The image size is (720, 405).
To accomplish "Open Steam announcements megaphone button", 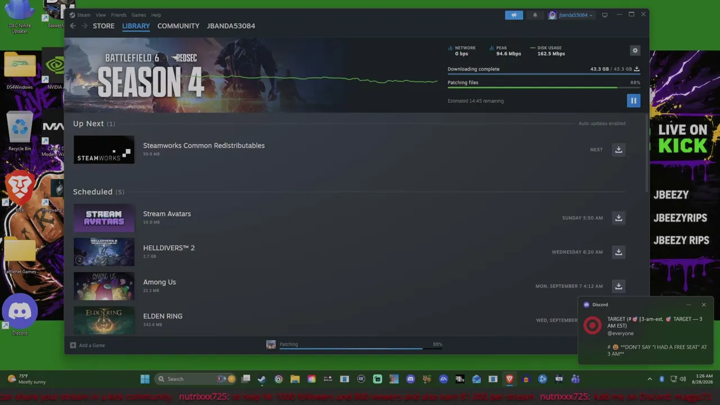I will click(514, 15).
